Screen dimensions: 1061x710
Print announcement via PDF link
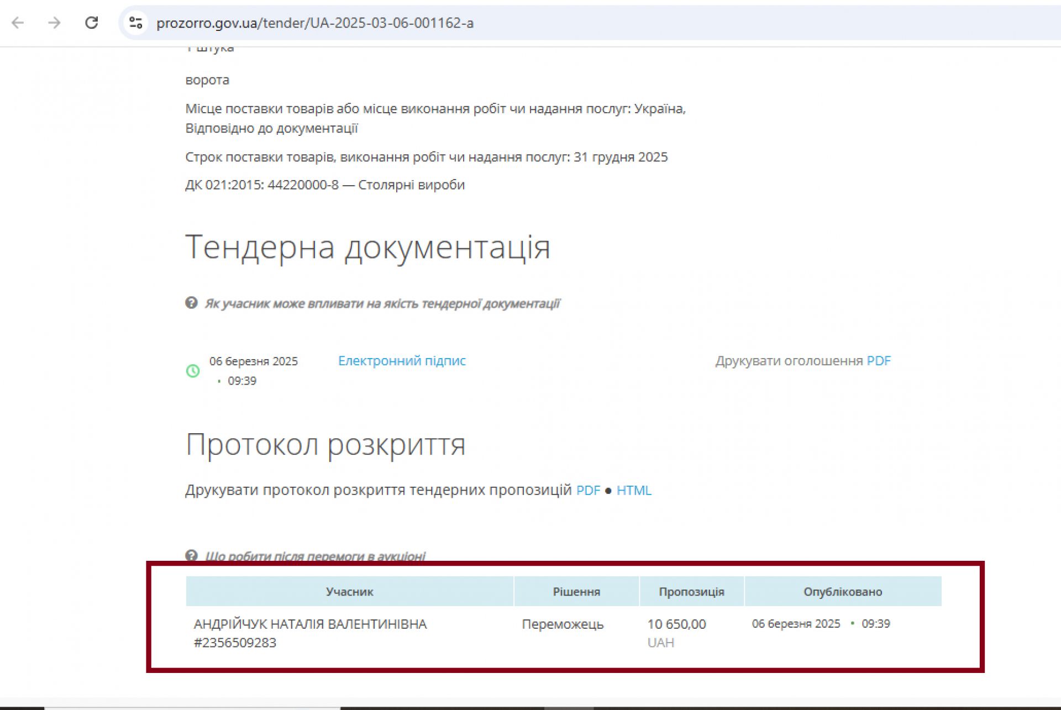878,361
